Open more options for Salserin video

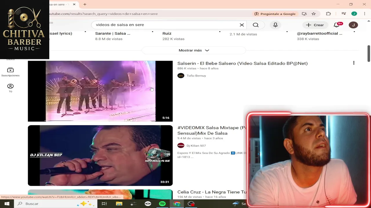coord(354,63)
